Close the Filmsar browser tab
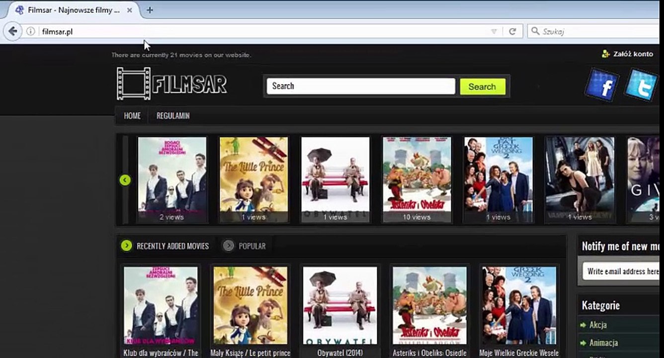This screenshot has height=358, width=664. pyautogui.click(x=130, y=10)
